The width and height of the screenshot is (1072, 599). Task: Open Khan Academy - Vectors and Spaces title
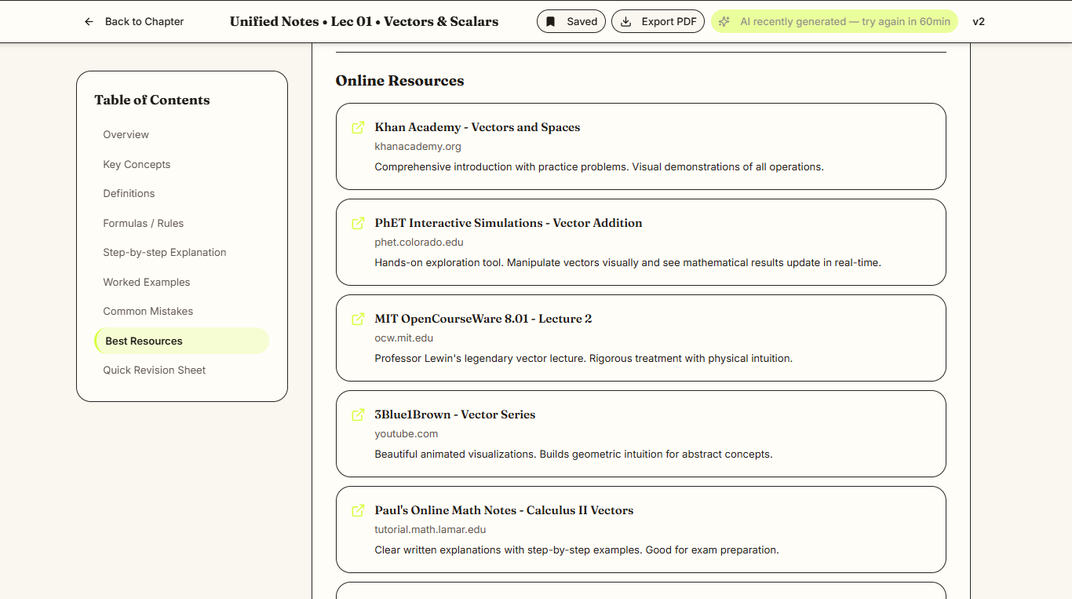pos(477,127)
